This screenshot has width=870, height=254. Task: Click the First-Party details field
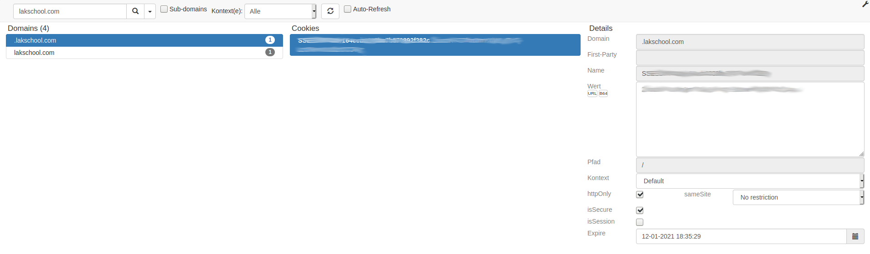[x=750, y=58]
